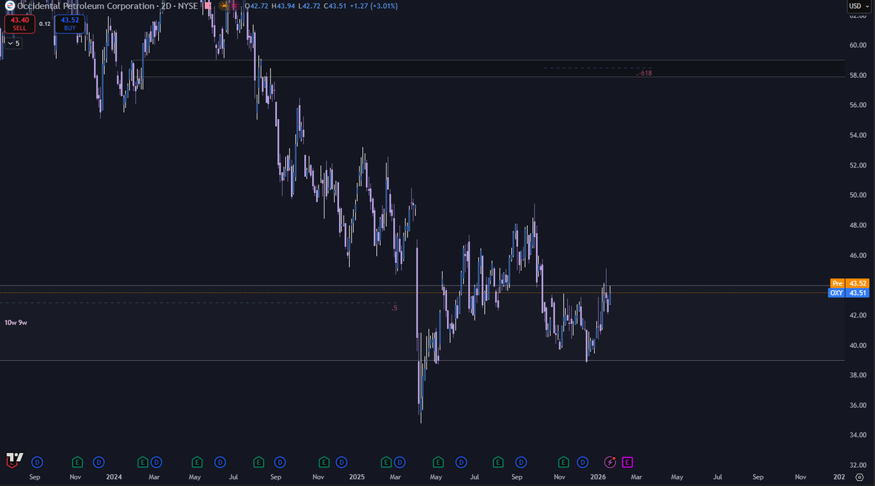Click the O42.72 open value in legend
This screenshot has width=875, height=486.
pos(255,6)
